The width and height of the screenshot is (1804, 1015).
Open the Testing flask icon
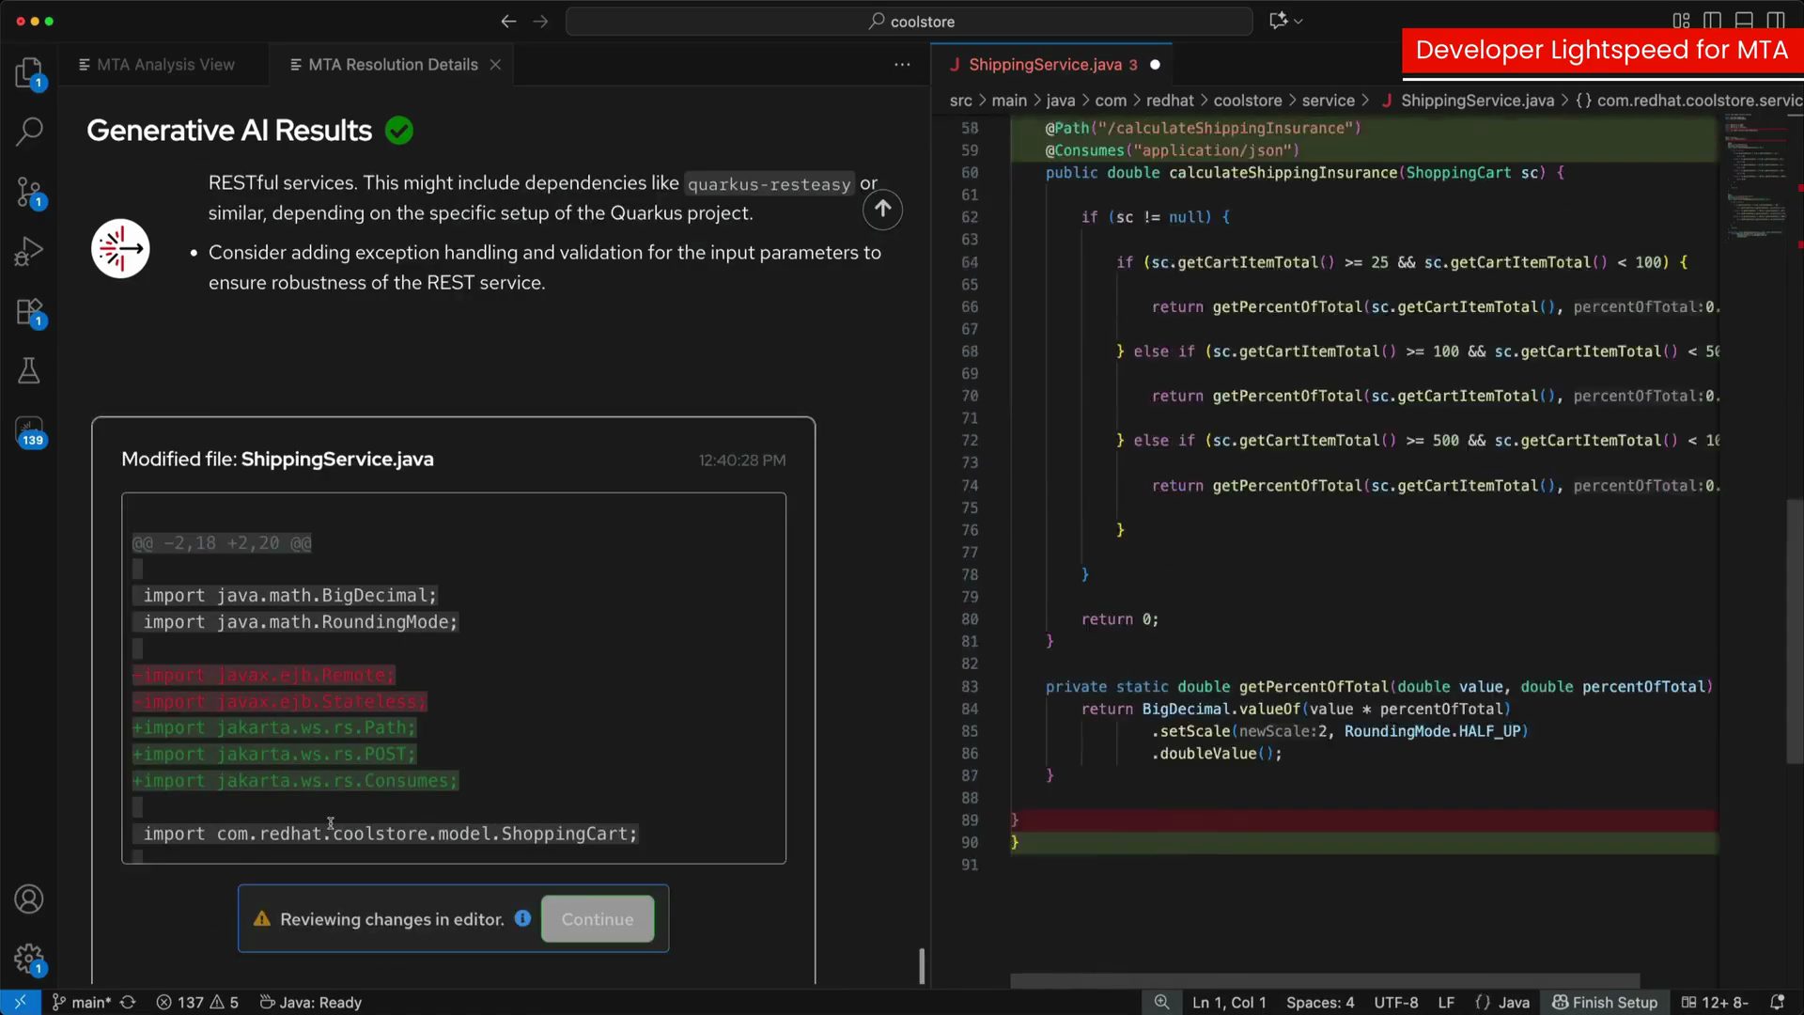tap(29, 370)
